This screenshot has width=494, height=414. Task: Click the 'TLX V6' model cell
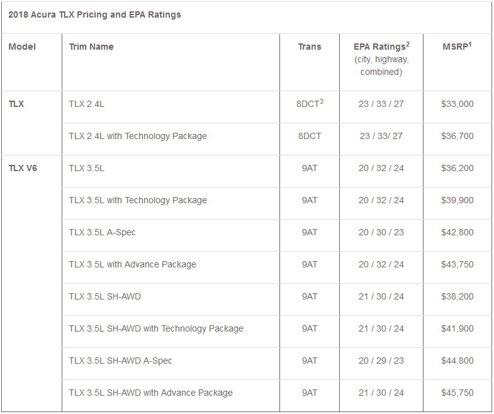23,168
